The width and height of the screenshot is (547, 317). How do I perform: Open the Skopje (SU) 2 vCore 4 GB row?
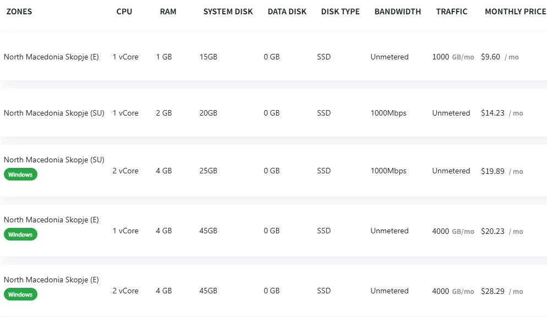pos(273,171)
